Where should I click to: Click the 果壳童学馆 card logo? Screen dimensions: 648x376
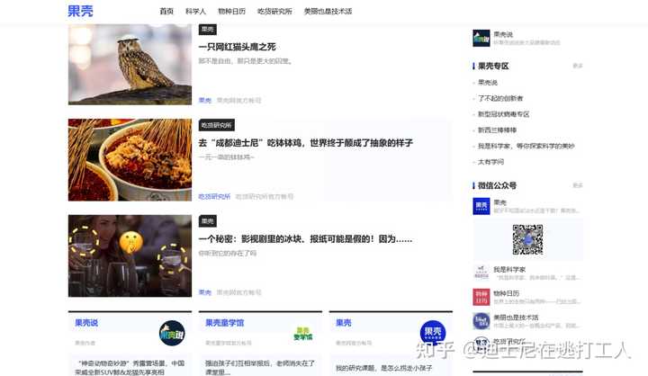point(303,334)
